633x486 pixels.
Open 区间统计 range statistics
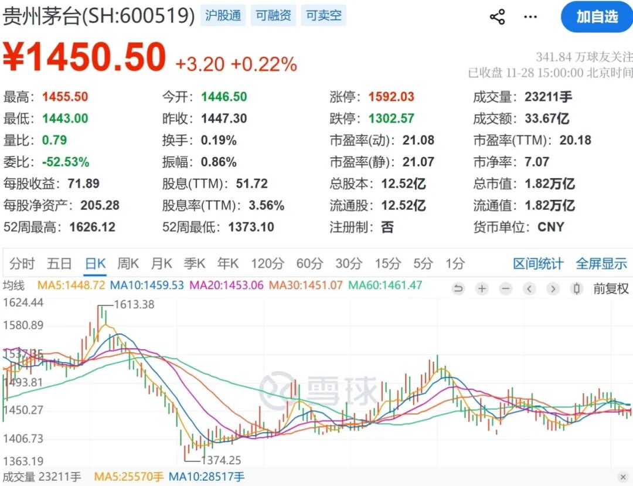[538, 264]
